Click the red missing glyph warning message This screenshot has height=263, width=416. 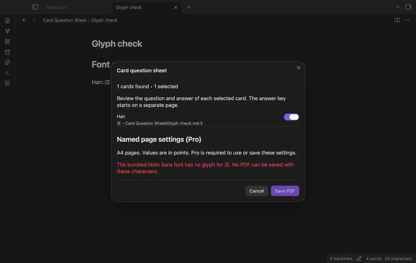206,168
